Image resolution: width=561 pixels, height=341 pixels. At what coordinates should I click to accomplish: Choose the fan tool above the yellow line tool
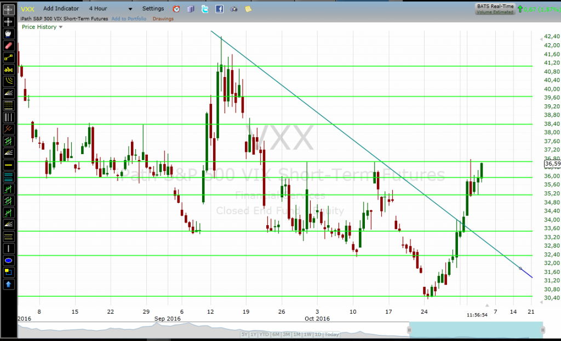(x=9, y=153)
